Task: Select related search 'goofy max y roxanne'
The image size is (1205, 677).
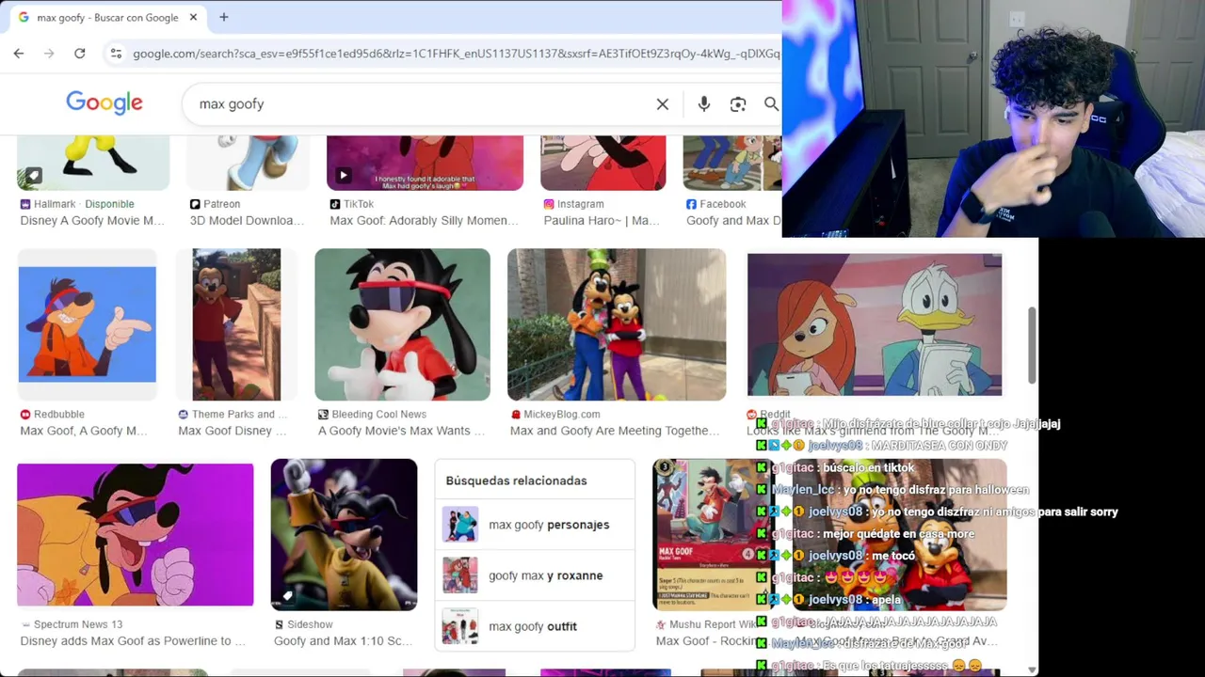Action: (x=535, y=575)
